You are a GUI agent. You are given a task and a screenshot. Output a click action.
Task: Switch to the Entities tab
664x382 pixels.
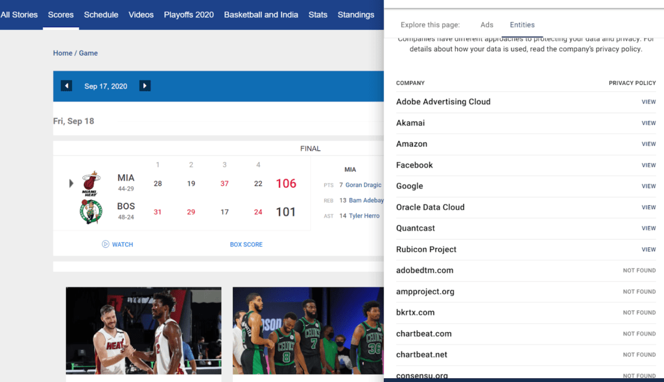pyautogui.click(x=522, y=25)
